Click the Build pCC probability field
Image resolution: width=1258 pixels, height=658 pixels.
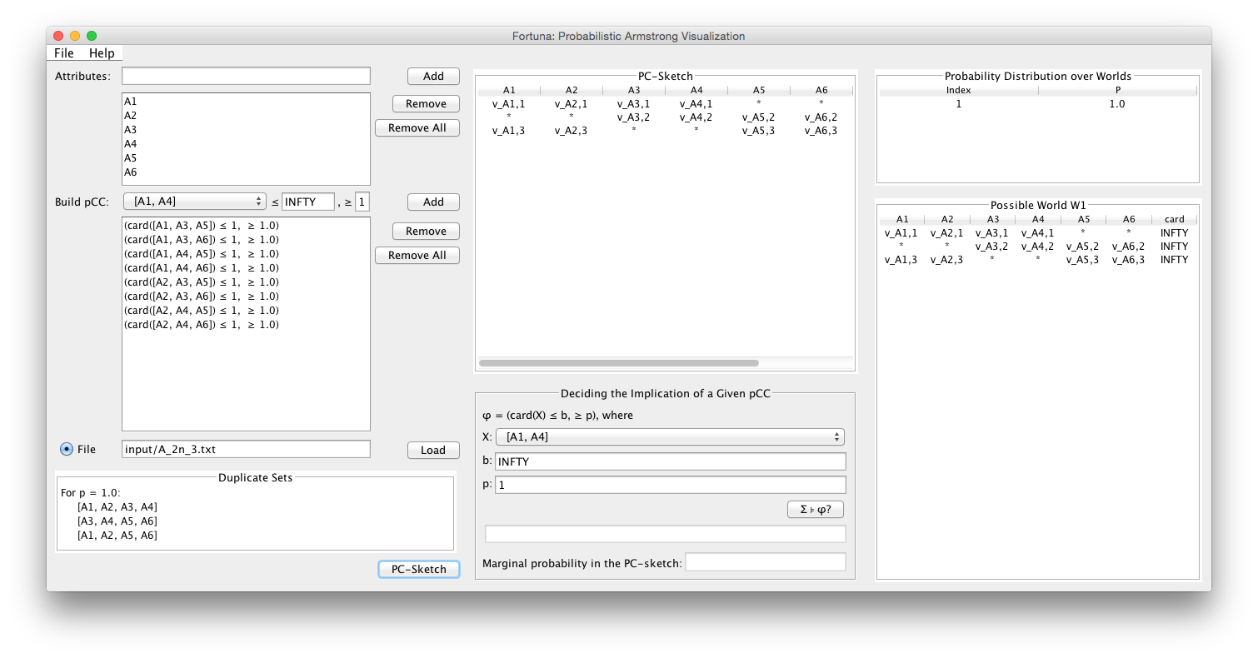pos(362,202)
